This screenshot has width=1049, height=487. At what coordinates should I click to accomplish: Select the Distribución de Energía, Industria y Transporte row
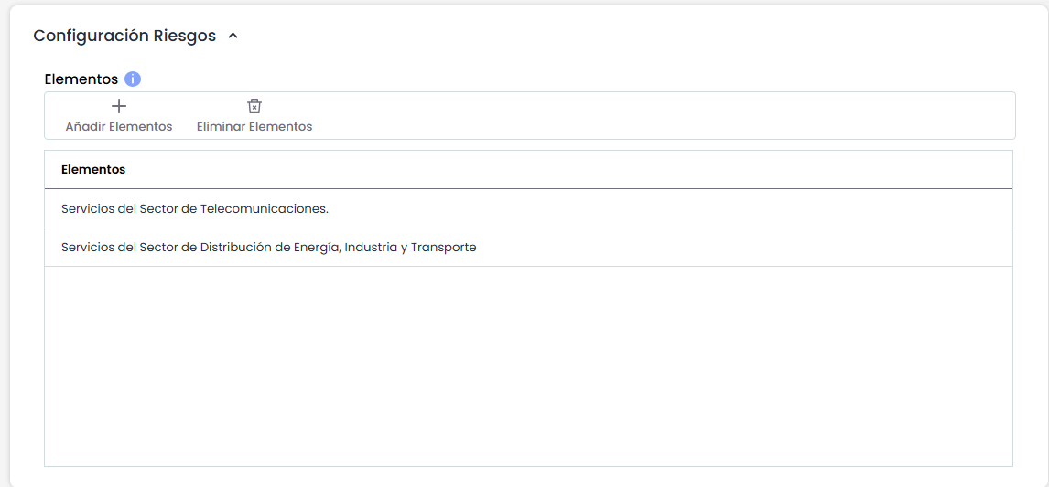268,248
